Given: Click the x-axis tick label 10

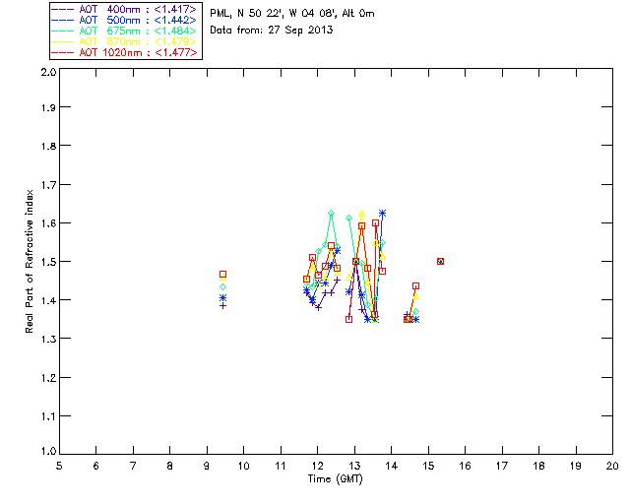Looking at the screenshot, I should pyautogui.click(x=243, y=466).
